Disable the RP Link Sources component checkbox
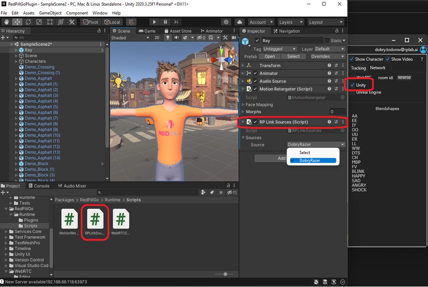This screenshot has width=428, height=287. pyautogui.click(x=255, y=122)
